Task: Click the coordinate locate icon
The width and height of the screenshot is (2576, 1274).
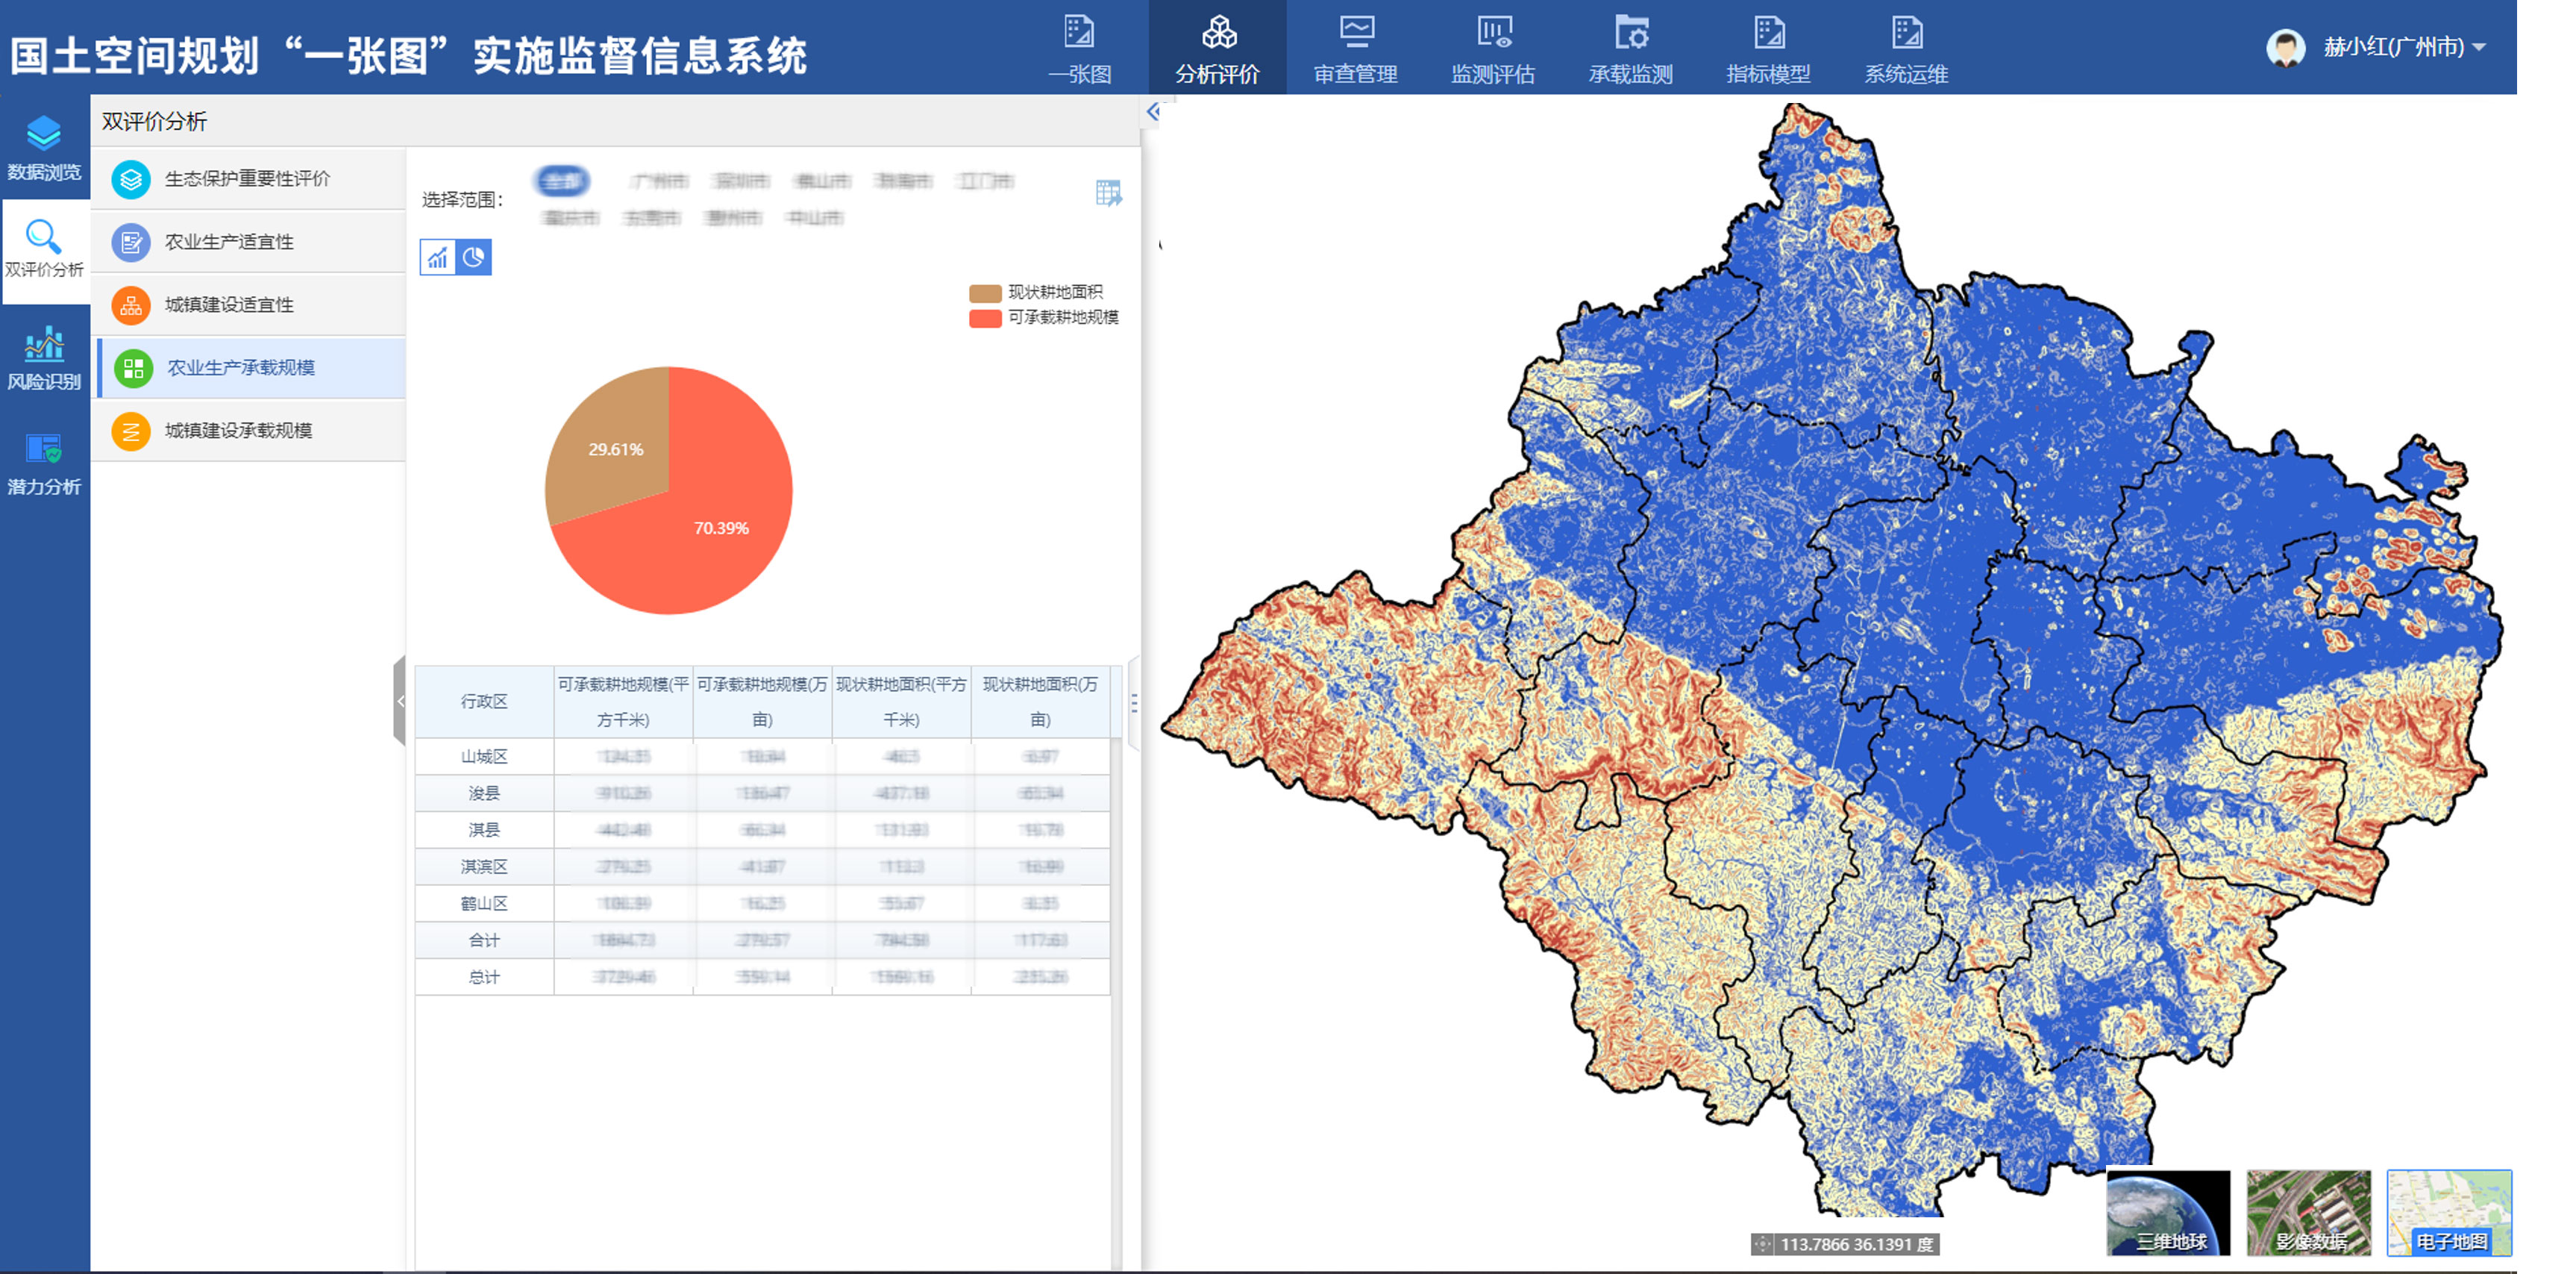Action: (x=1762, y=1244)
